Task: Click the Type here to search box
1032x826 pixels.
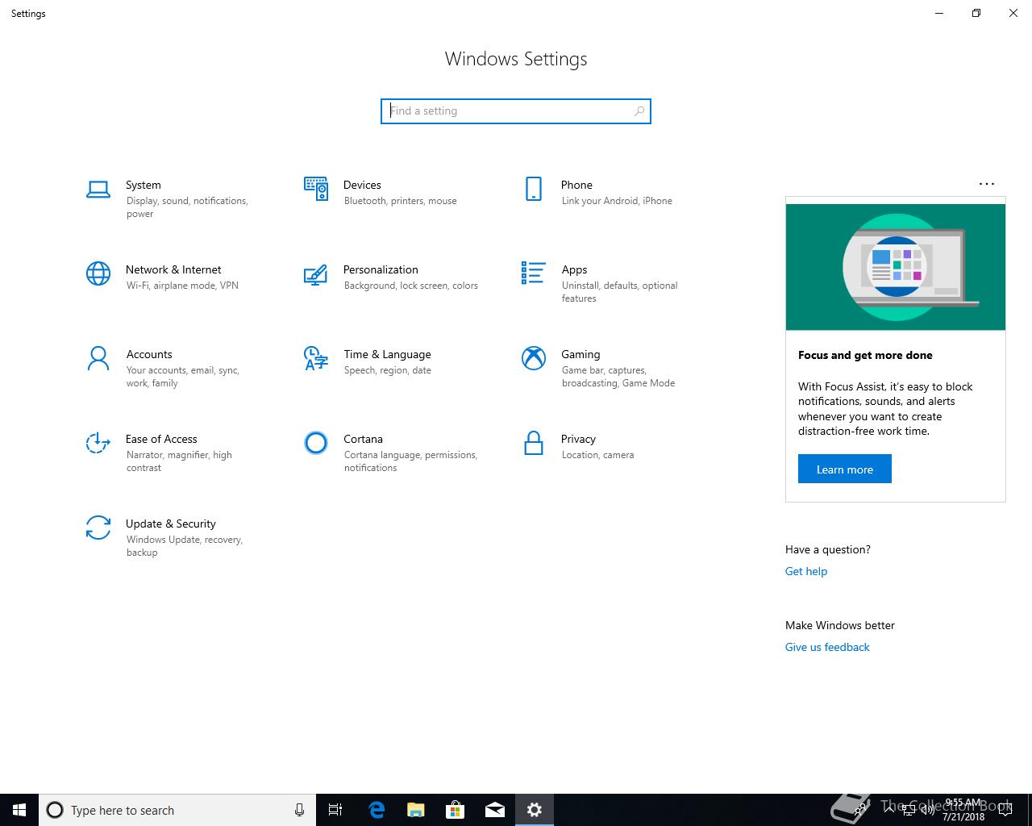Action: (177, 810)
